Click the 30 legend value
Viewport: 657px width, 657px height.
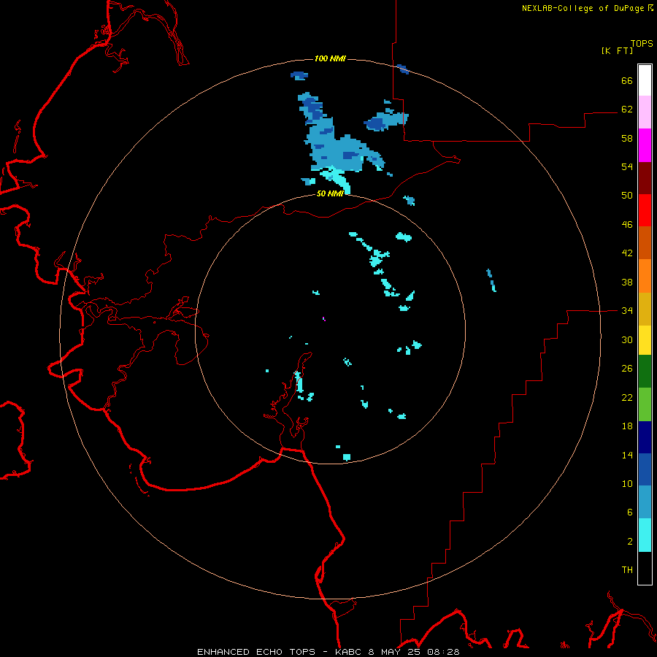(x=627, y=339)
